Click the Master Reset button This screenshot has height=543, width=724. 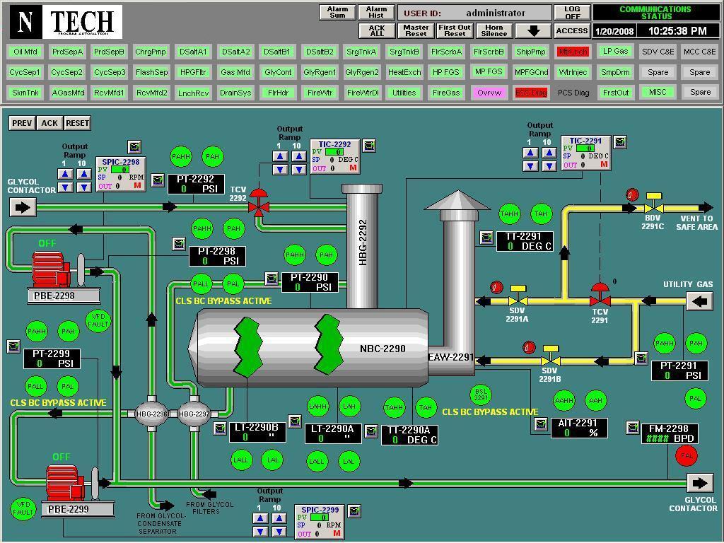416,30
